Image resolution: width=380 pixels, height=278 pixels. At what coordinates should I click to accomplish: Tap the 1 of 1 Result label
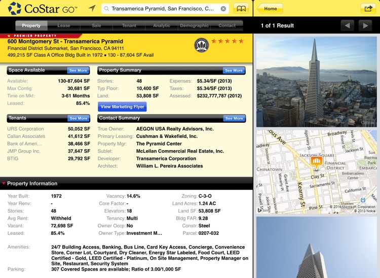pyautogui.click(x=277, y=25)
